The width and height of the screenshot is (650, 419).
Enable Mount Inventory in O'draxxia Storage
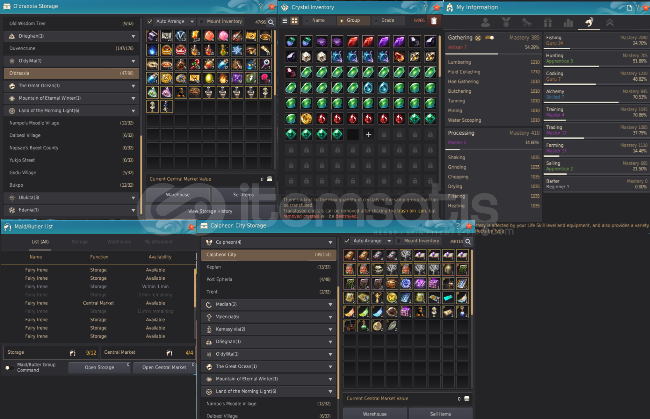pos(201,21)
